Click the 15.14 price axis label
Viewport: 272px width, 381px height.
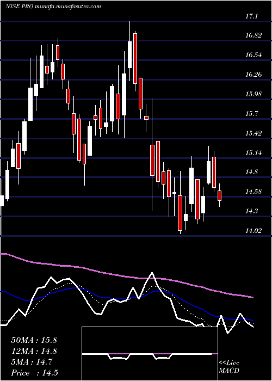pyautogui.click(x=254, y=153)
